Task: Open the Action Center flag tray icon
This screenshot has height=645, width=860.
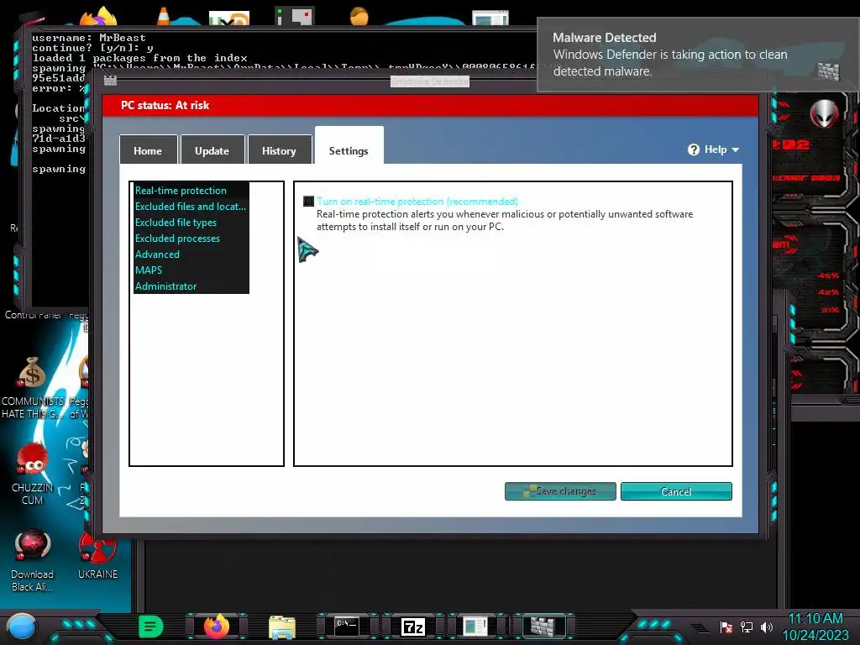Action: [726, 627]
